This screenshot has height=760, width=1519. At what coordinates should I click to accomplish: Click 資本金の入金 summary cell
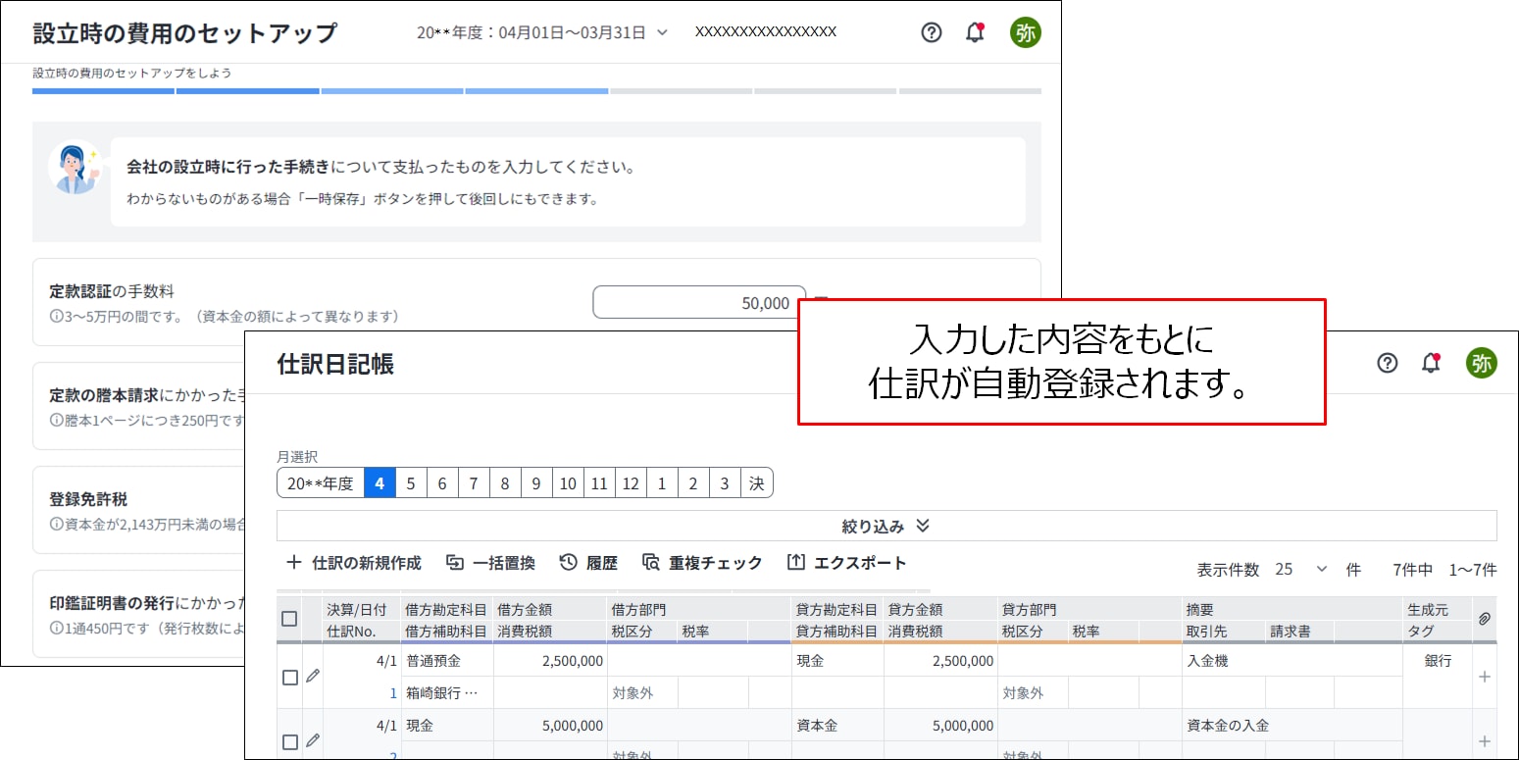coord(1291,726)
